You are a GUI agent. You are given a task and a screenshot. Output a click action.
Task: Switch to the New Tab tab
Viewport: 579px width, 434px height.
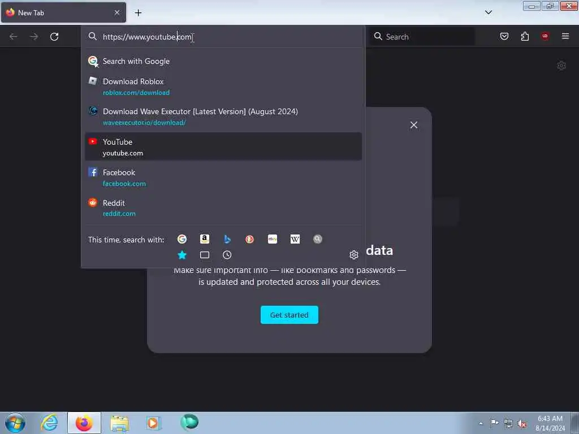63,12
